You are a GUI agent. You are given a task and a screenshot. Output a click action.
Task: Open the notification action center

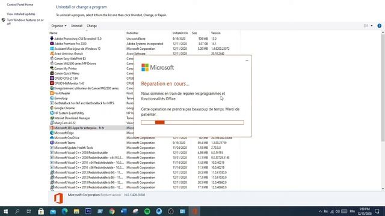[377, 211]
